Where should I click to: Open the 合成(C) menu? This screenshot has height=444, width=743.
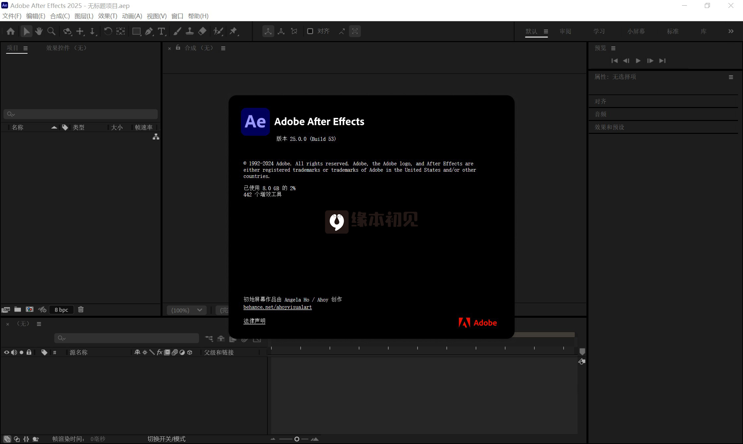60,16
